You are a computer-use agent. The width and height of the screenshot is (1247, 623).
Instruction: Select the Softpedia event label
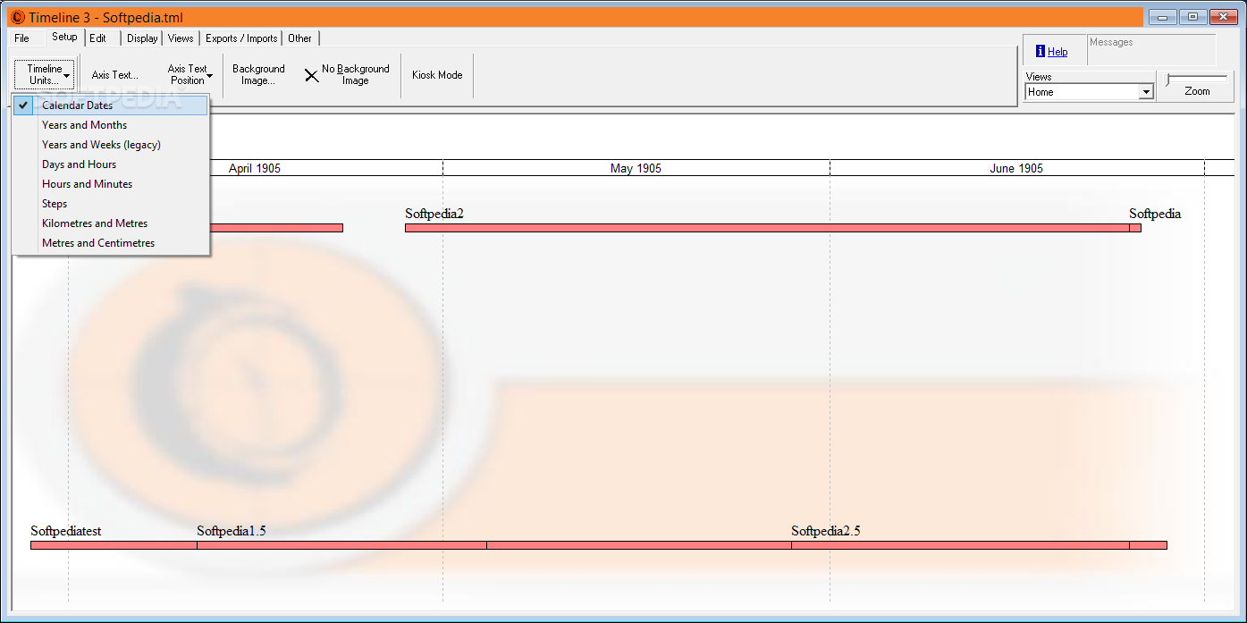[x=1155, y=214]
